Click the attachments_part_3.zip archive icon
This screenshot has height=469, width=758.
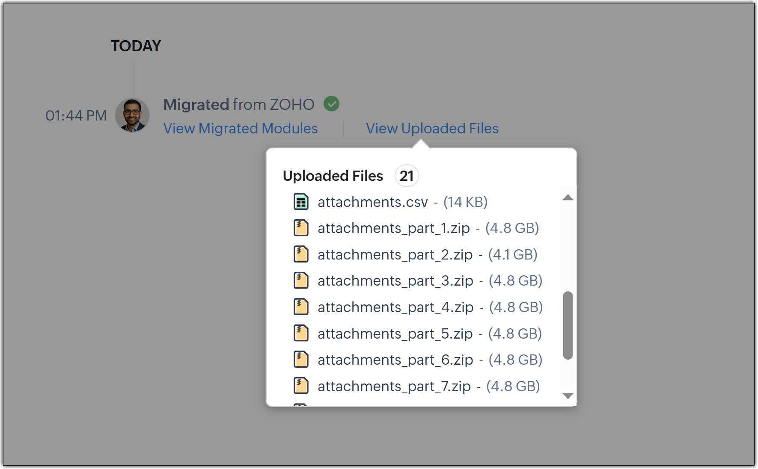click(301, 280)
